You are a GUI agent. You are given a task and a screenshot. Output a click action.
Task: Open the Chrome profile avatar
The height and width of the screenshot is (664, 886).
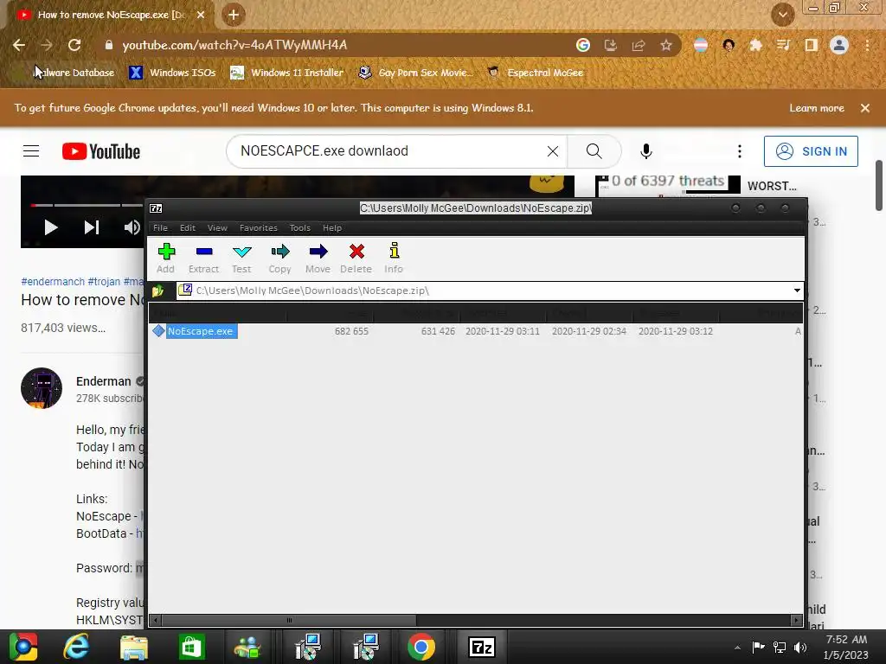click(839, 45)
